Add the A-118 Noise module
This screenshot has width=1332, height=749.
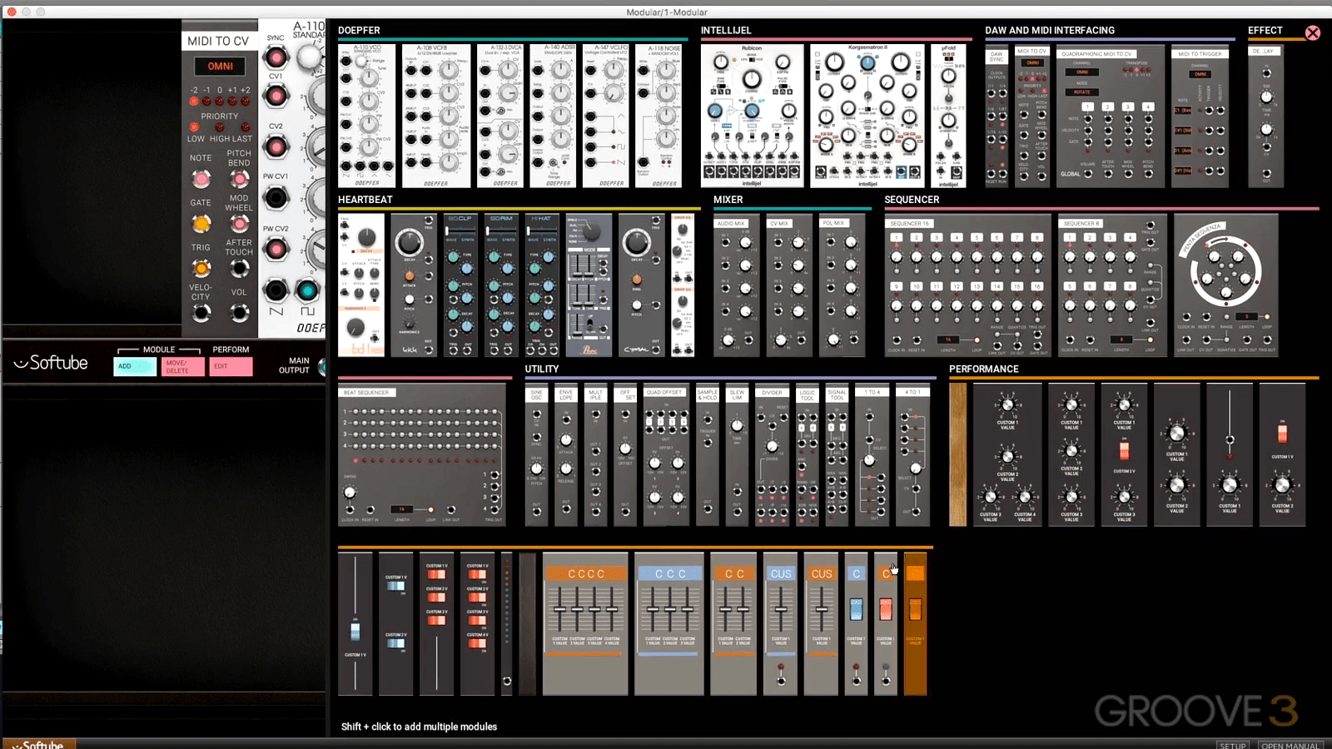coord(659,116)
